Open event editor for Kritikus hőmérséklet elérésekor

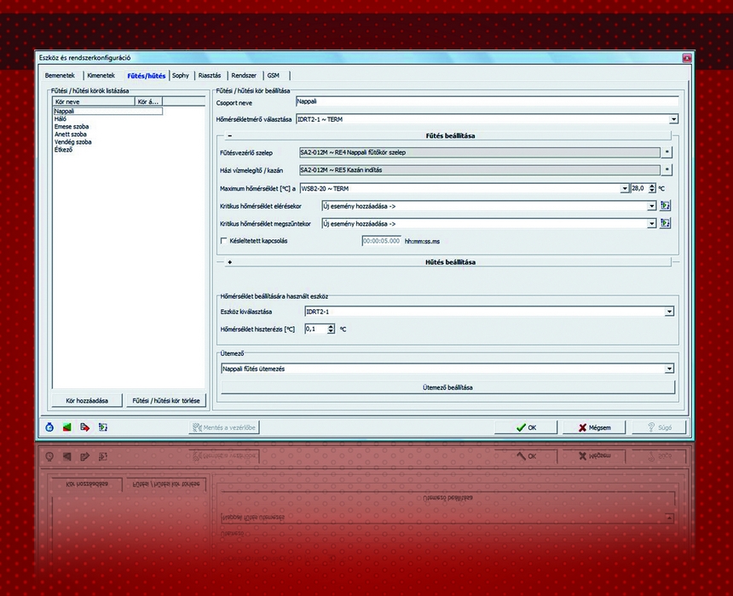click(666, 205)
